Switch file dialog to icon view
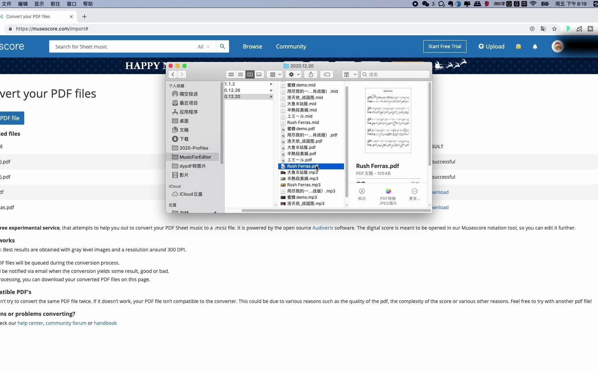Viewport: 598px width, 374px height. coord(231,74)
